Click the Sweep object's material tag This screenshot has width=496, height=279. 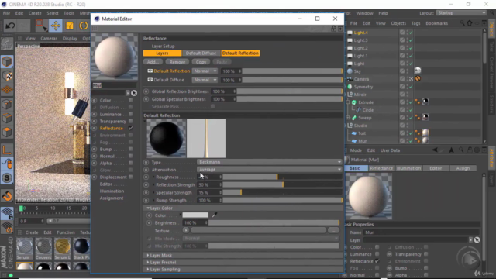[425, 117]
